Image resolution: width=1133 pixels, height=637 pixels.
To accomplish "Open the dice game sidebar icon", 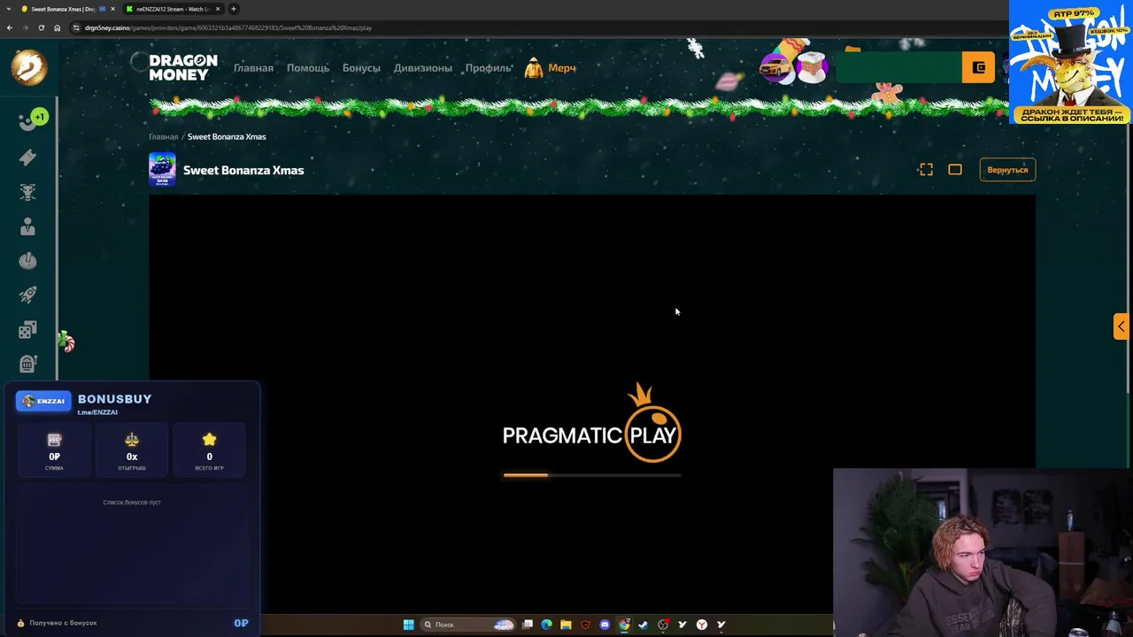I will (27, 330).
